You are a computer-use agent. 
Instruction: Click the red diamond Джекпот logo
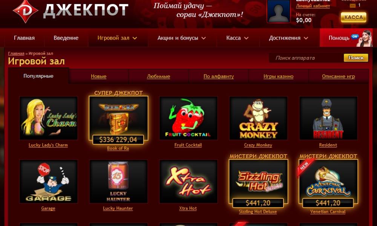pos(25,11)
